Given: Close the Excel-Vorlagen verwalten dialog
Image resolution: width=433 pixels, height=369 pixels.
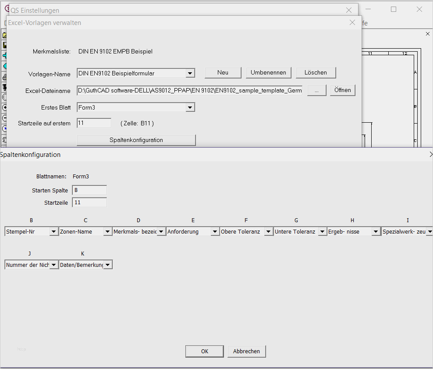Looking at the screenshot, I should pos(352,23).
